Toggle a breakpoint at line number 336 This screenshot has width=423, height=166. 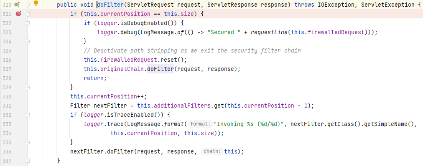click(7, 151)
